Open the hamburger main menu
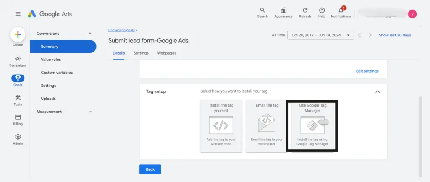 [x=18, y=14]
